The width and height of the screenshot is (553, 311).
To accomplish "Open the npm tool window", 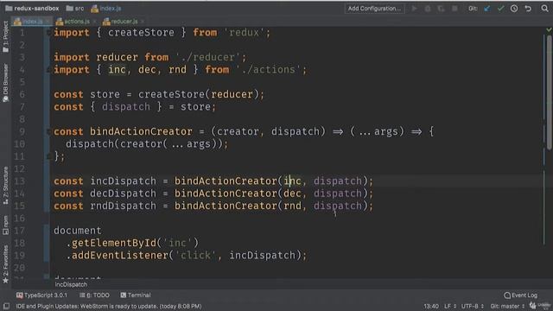I will point(6,225).
